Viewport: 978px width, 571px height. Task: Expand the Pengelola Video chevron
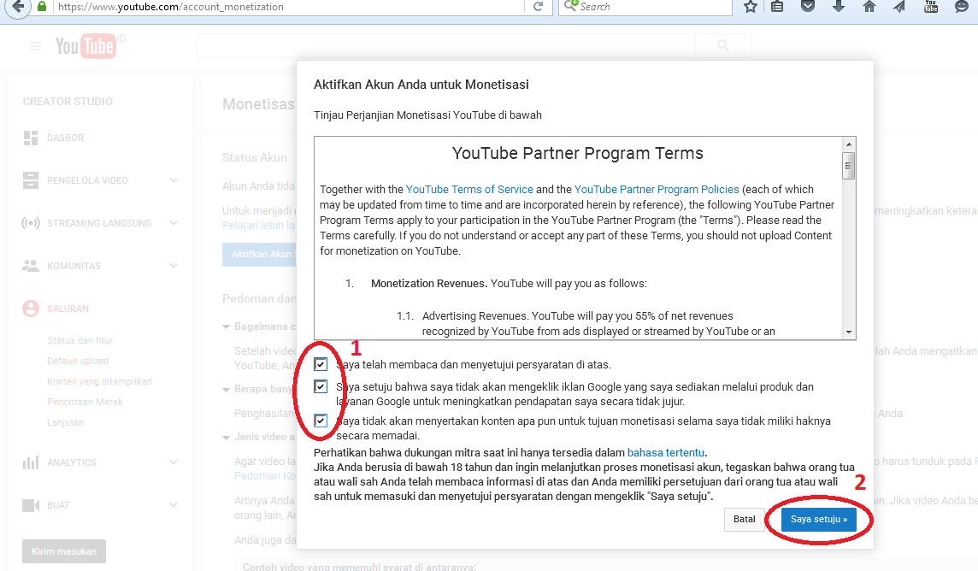(174, 180)
